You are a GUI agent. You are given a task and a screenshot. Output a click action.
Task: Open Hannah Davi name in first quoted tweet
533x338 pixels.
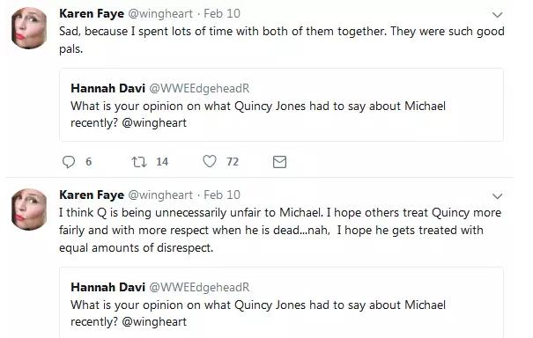(x=107, y=88)
